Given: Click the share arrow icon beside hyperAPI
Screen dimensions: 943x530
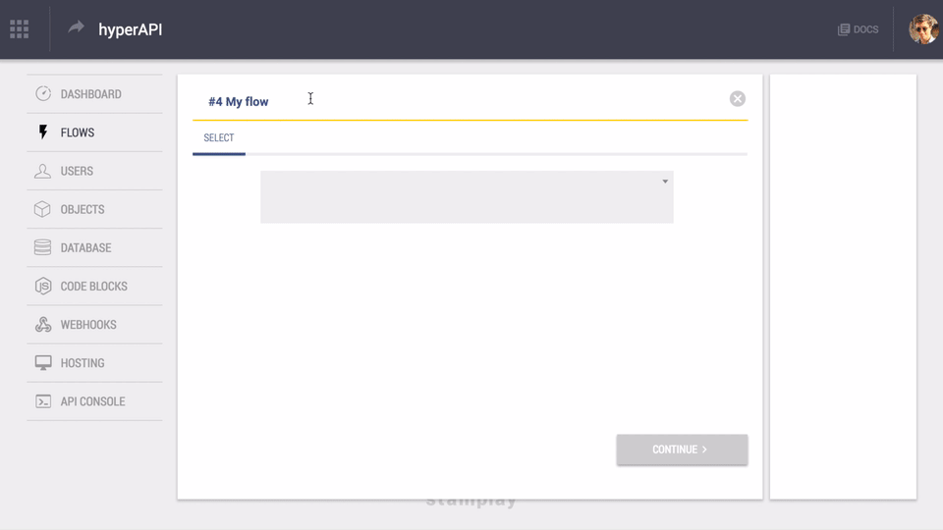Looking at the screenshot, I should click(76, 27).
